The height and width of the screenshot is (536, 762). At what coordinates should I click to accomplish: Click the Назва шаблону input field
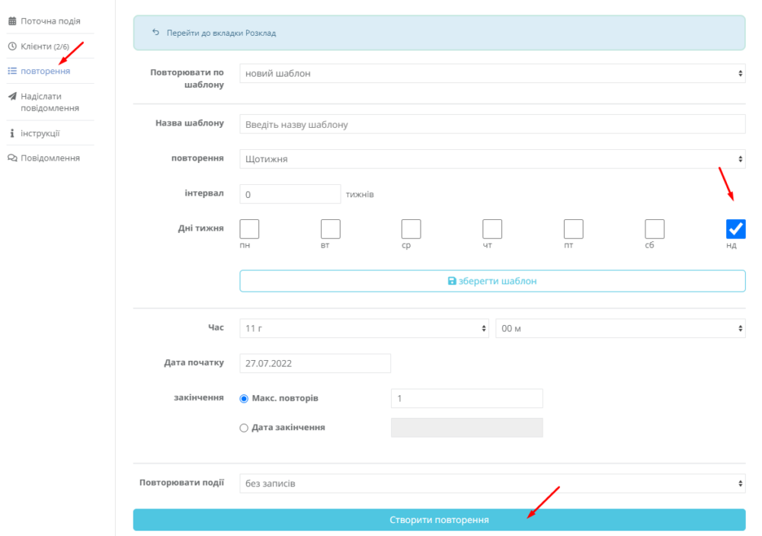492,124
